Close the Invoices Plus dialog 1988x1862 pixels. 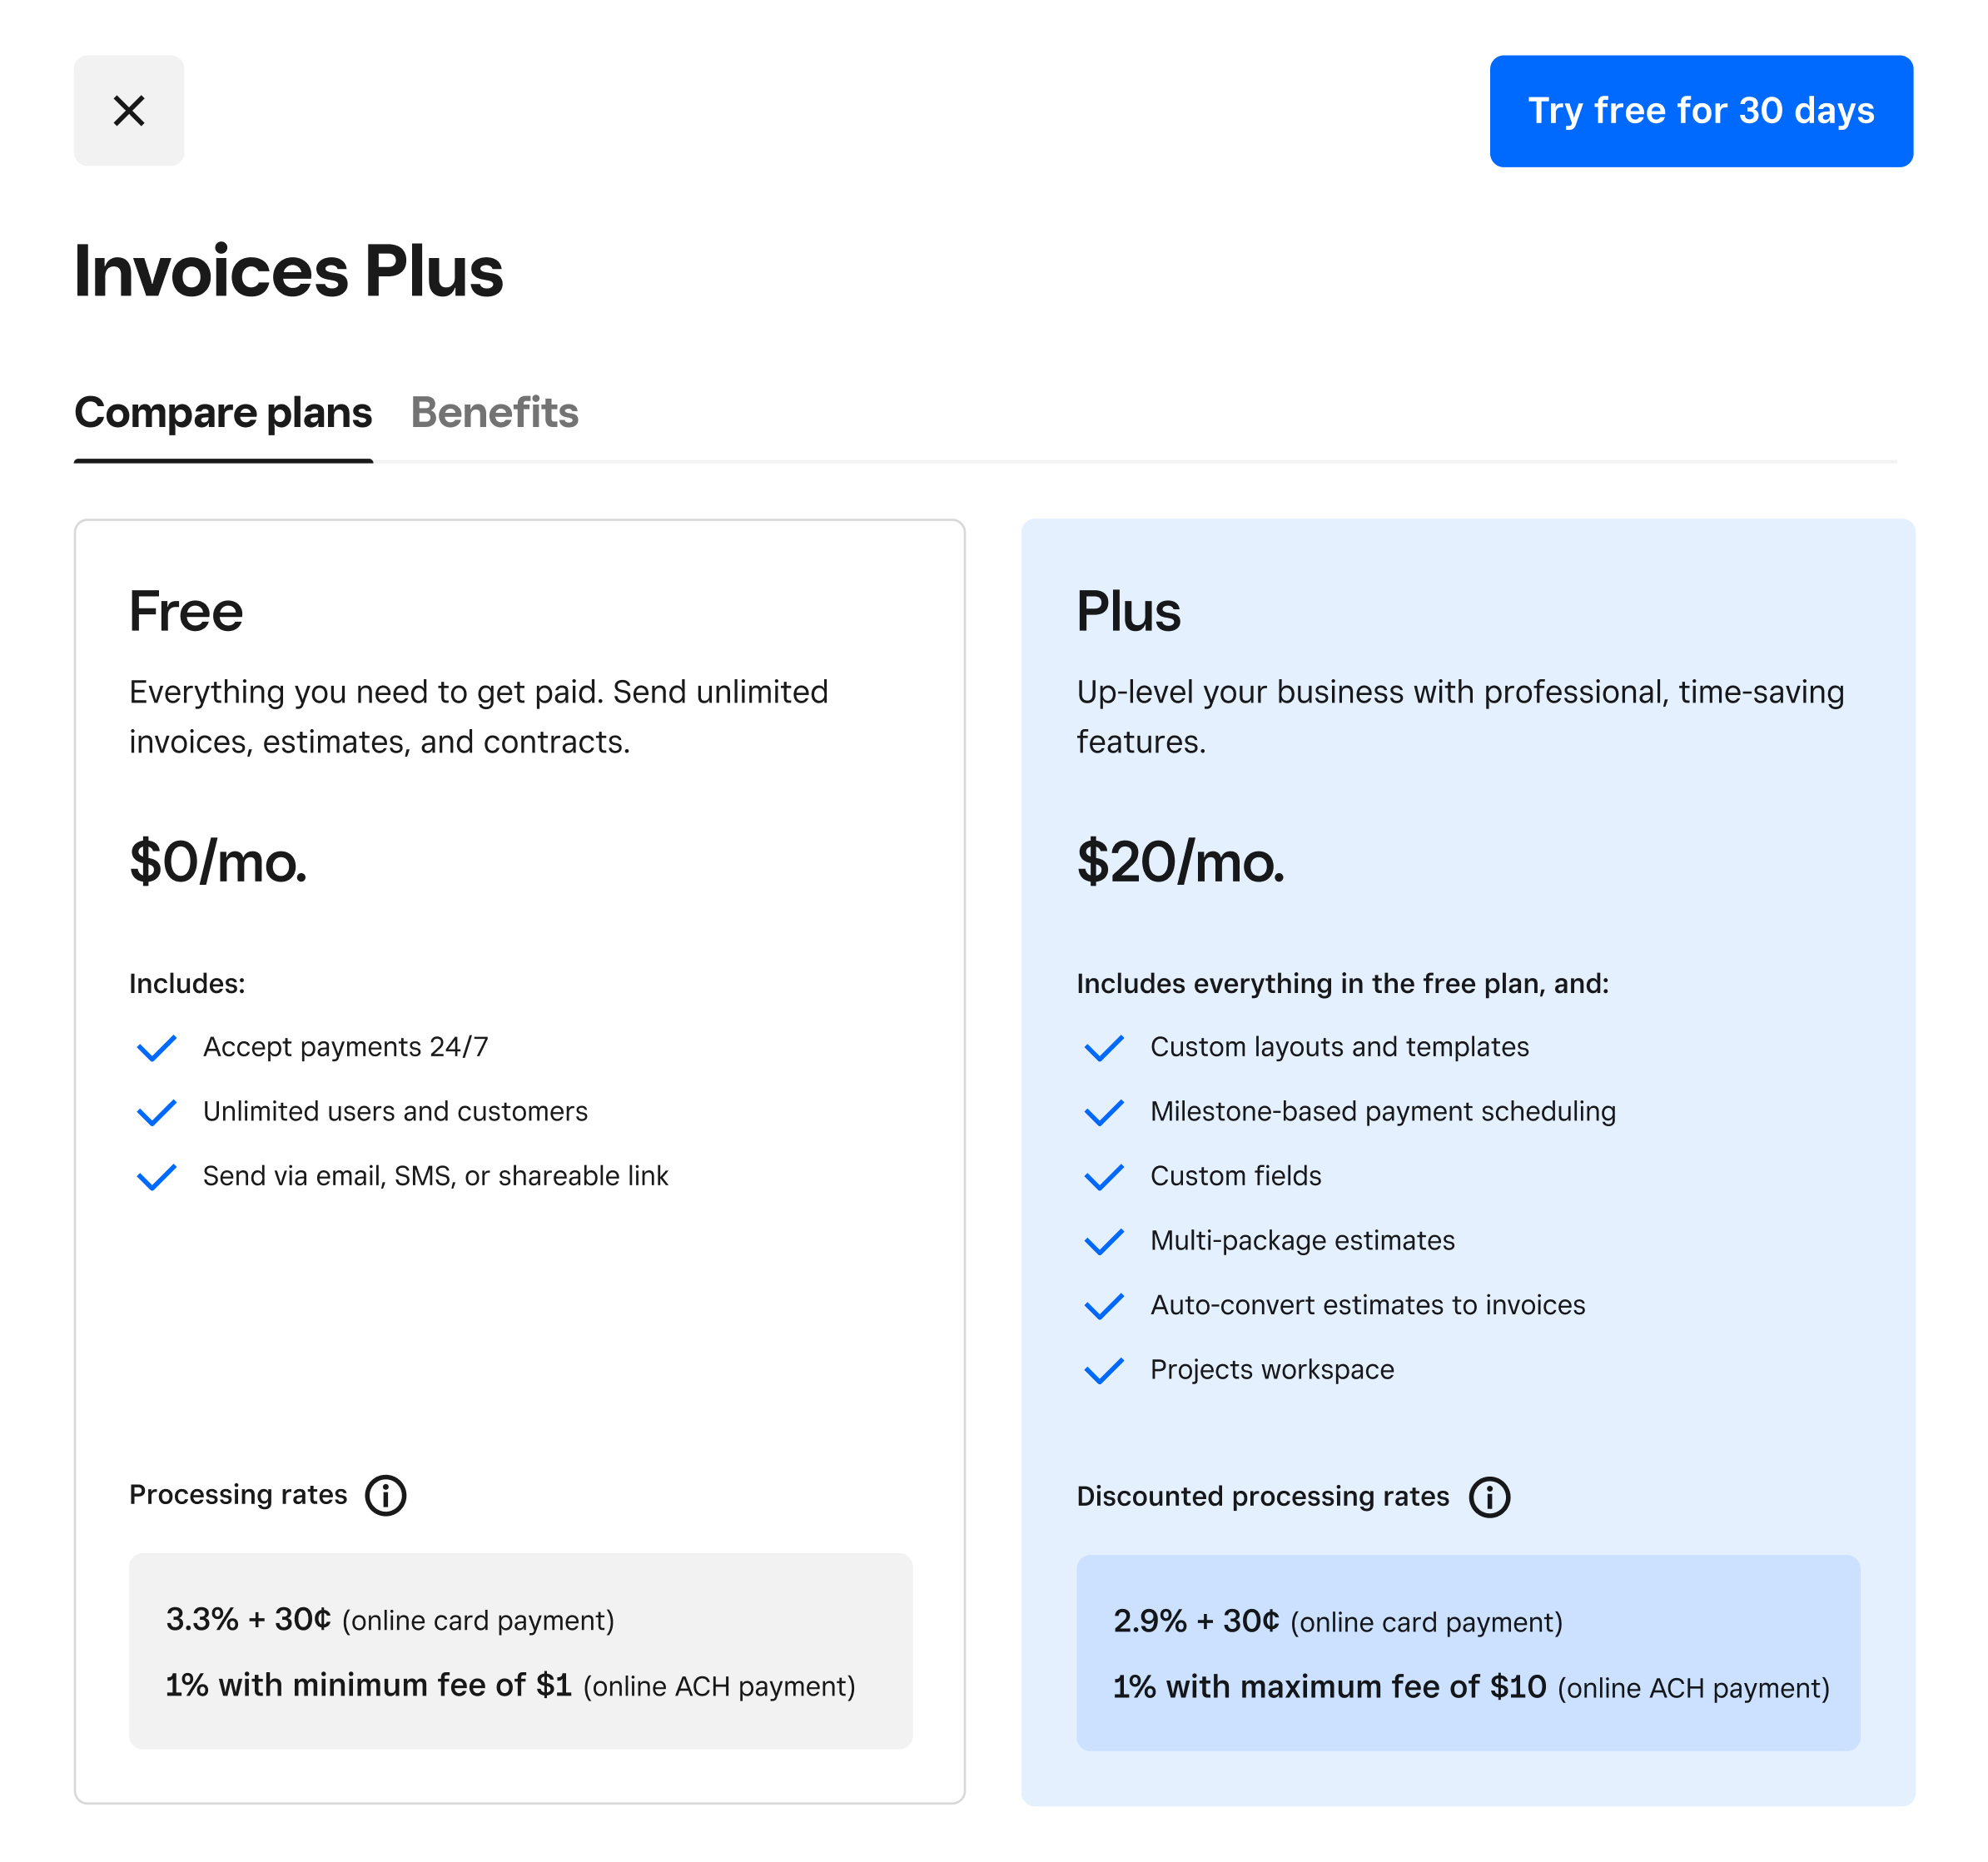[129, 110]
